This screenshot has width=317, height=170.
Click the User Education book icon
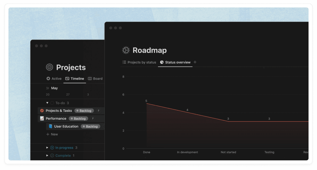tap(51, 126)
